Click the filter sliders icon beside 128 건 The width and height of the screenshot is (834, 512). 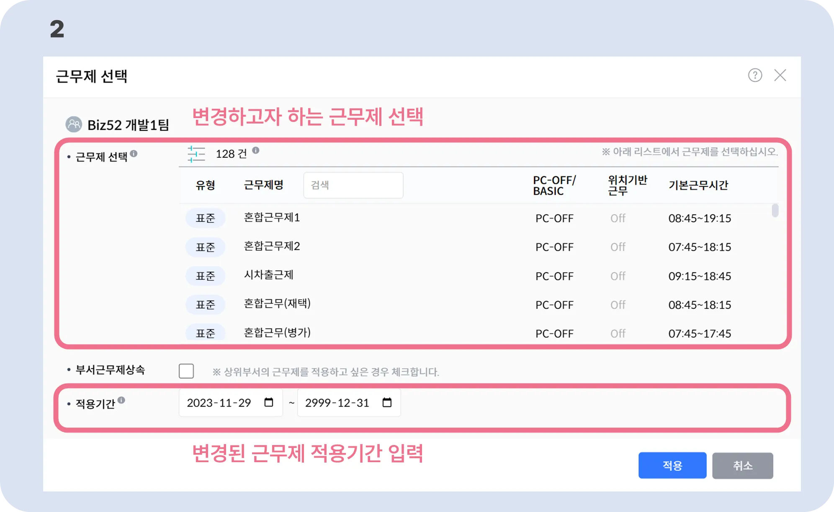196,154
